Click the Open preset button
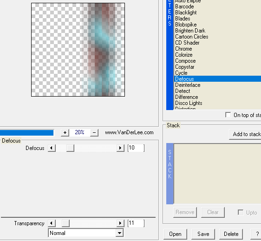 click(x=175, y=234)
